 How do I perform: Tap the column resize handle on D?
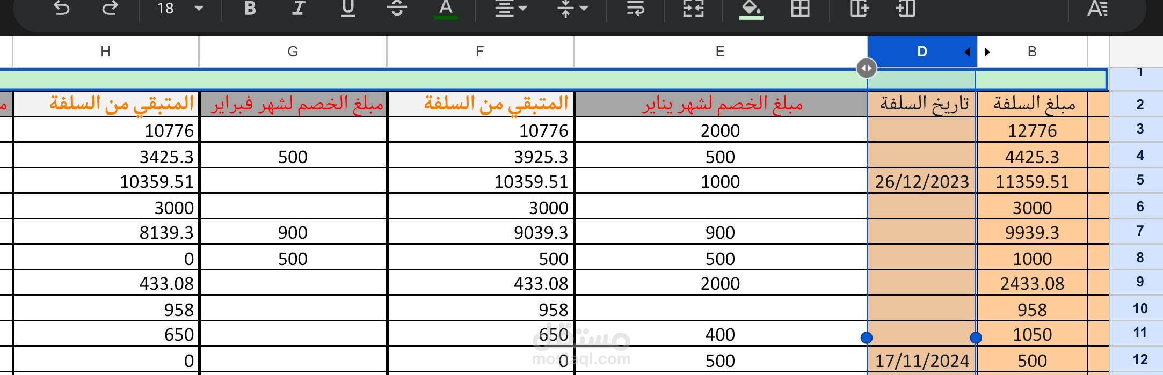(867, 68)
